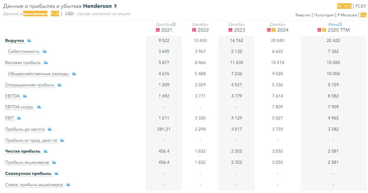
Task: Open the EBITDA chart icon
Action: (x=25, y=96)
